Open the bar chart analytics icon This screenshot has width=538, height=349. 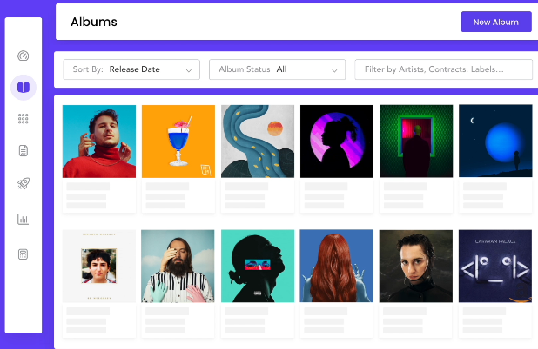pos(24,219)
